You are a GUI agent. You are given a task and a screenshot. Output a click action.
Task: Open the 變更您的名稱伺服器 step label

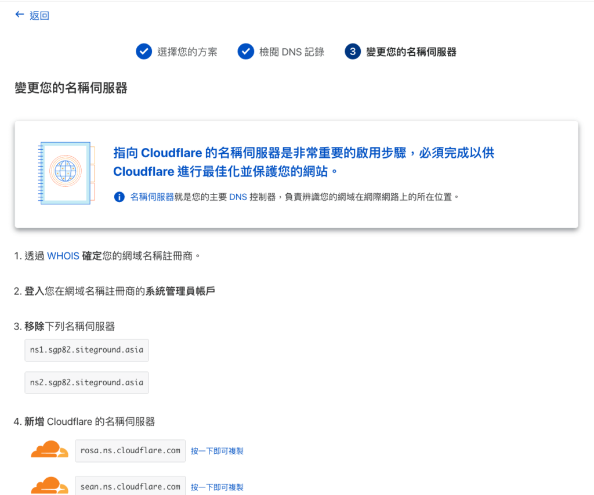pos(411,52)
